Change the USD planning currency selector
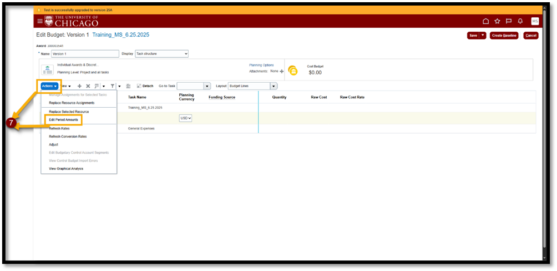 click(185, 118)
